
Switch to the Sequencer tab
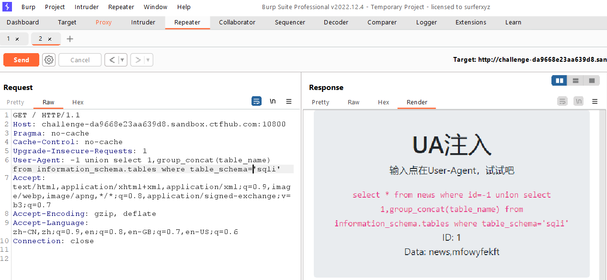pos(290,22)
